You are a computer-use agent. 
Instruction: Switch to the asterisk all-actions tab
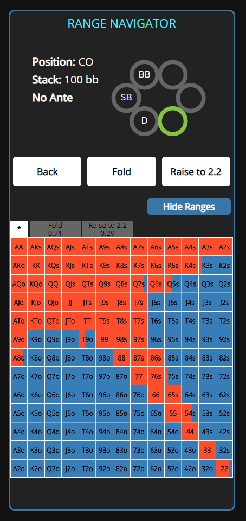(20, 229)
